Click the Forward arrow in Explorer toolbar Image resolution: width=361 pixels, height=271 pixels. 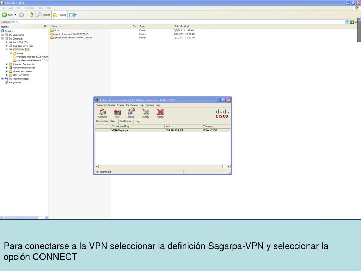pyautogui.click(x=21, y=15)
